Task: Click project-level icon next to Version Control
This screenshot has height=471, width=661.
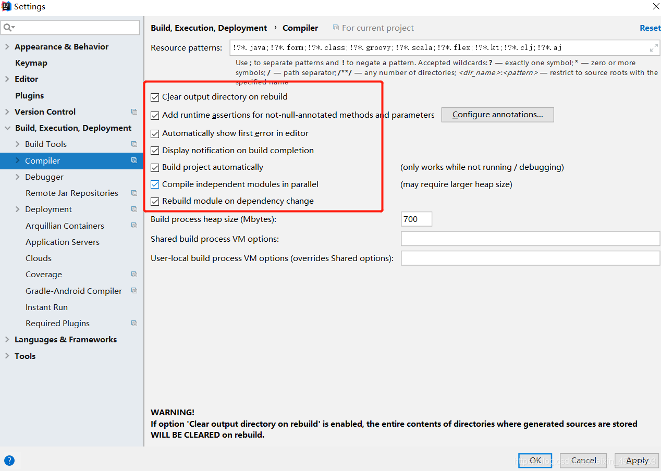Action: pos(134,111)
